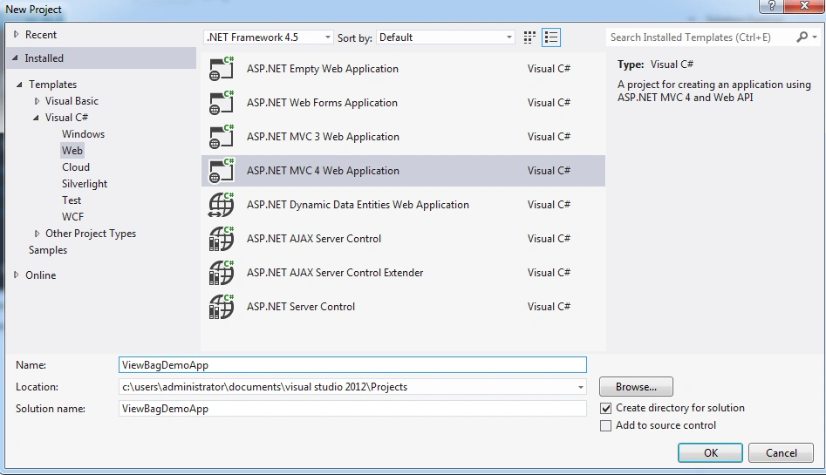Click the ASP.NET AJAX Server Control icon
The height and width of the screenshot is (475, 826).
[x=222, y=239]
